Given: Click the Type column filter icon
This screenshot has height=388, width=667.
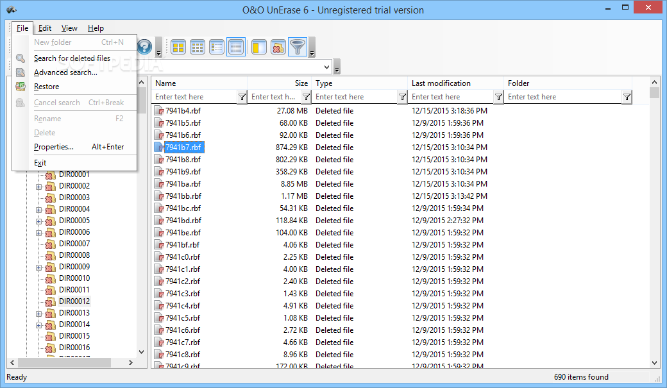Looking at the screenshot, I should (x=402, y=97).
